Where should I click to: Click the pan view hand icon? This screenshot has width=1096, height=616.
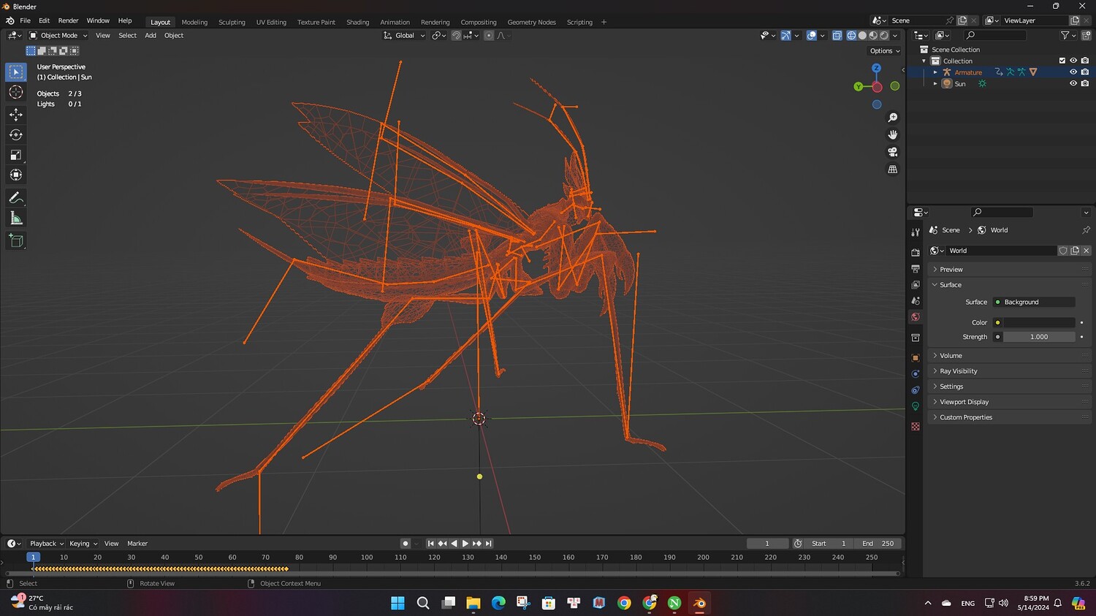point(892,134)
